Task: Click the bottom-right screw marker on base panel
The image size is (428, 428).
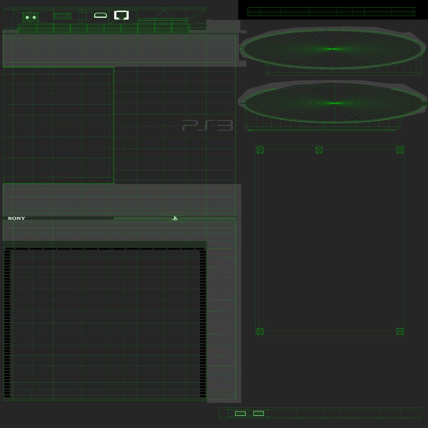Action: (400, 331)
